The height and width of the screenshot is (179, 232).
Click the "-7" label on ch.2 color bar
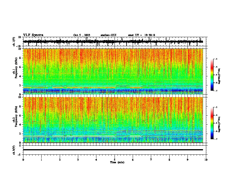tap(216, 139)
